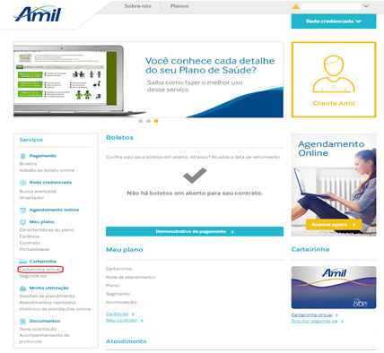Open Agendamento online in sidebar
384x353 pixels.
pyautogui.click(x=54, y=210)
